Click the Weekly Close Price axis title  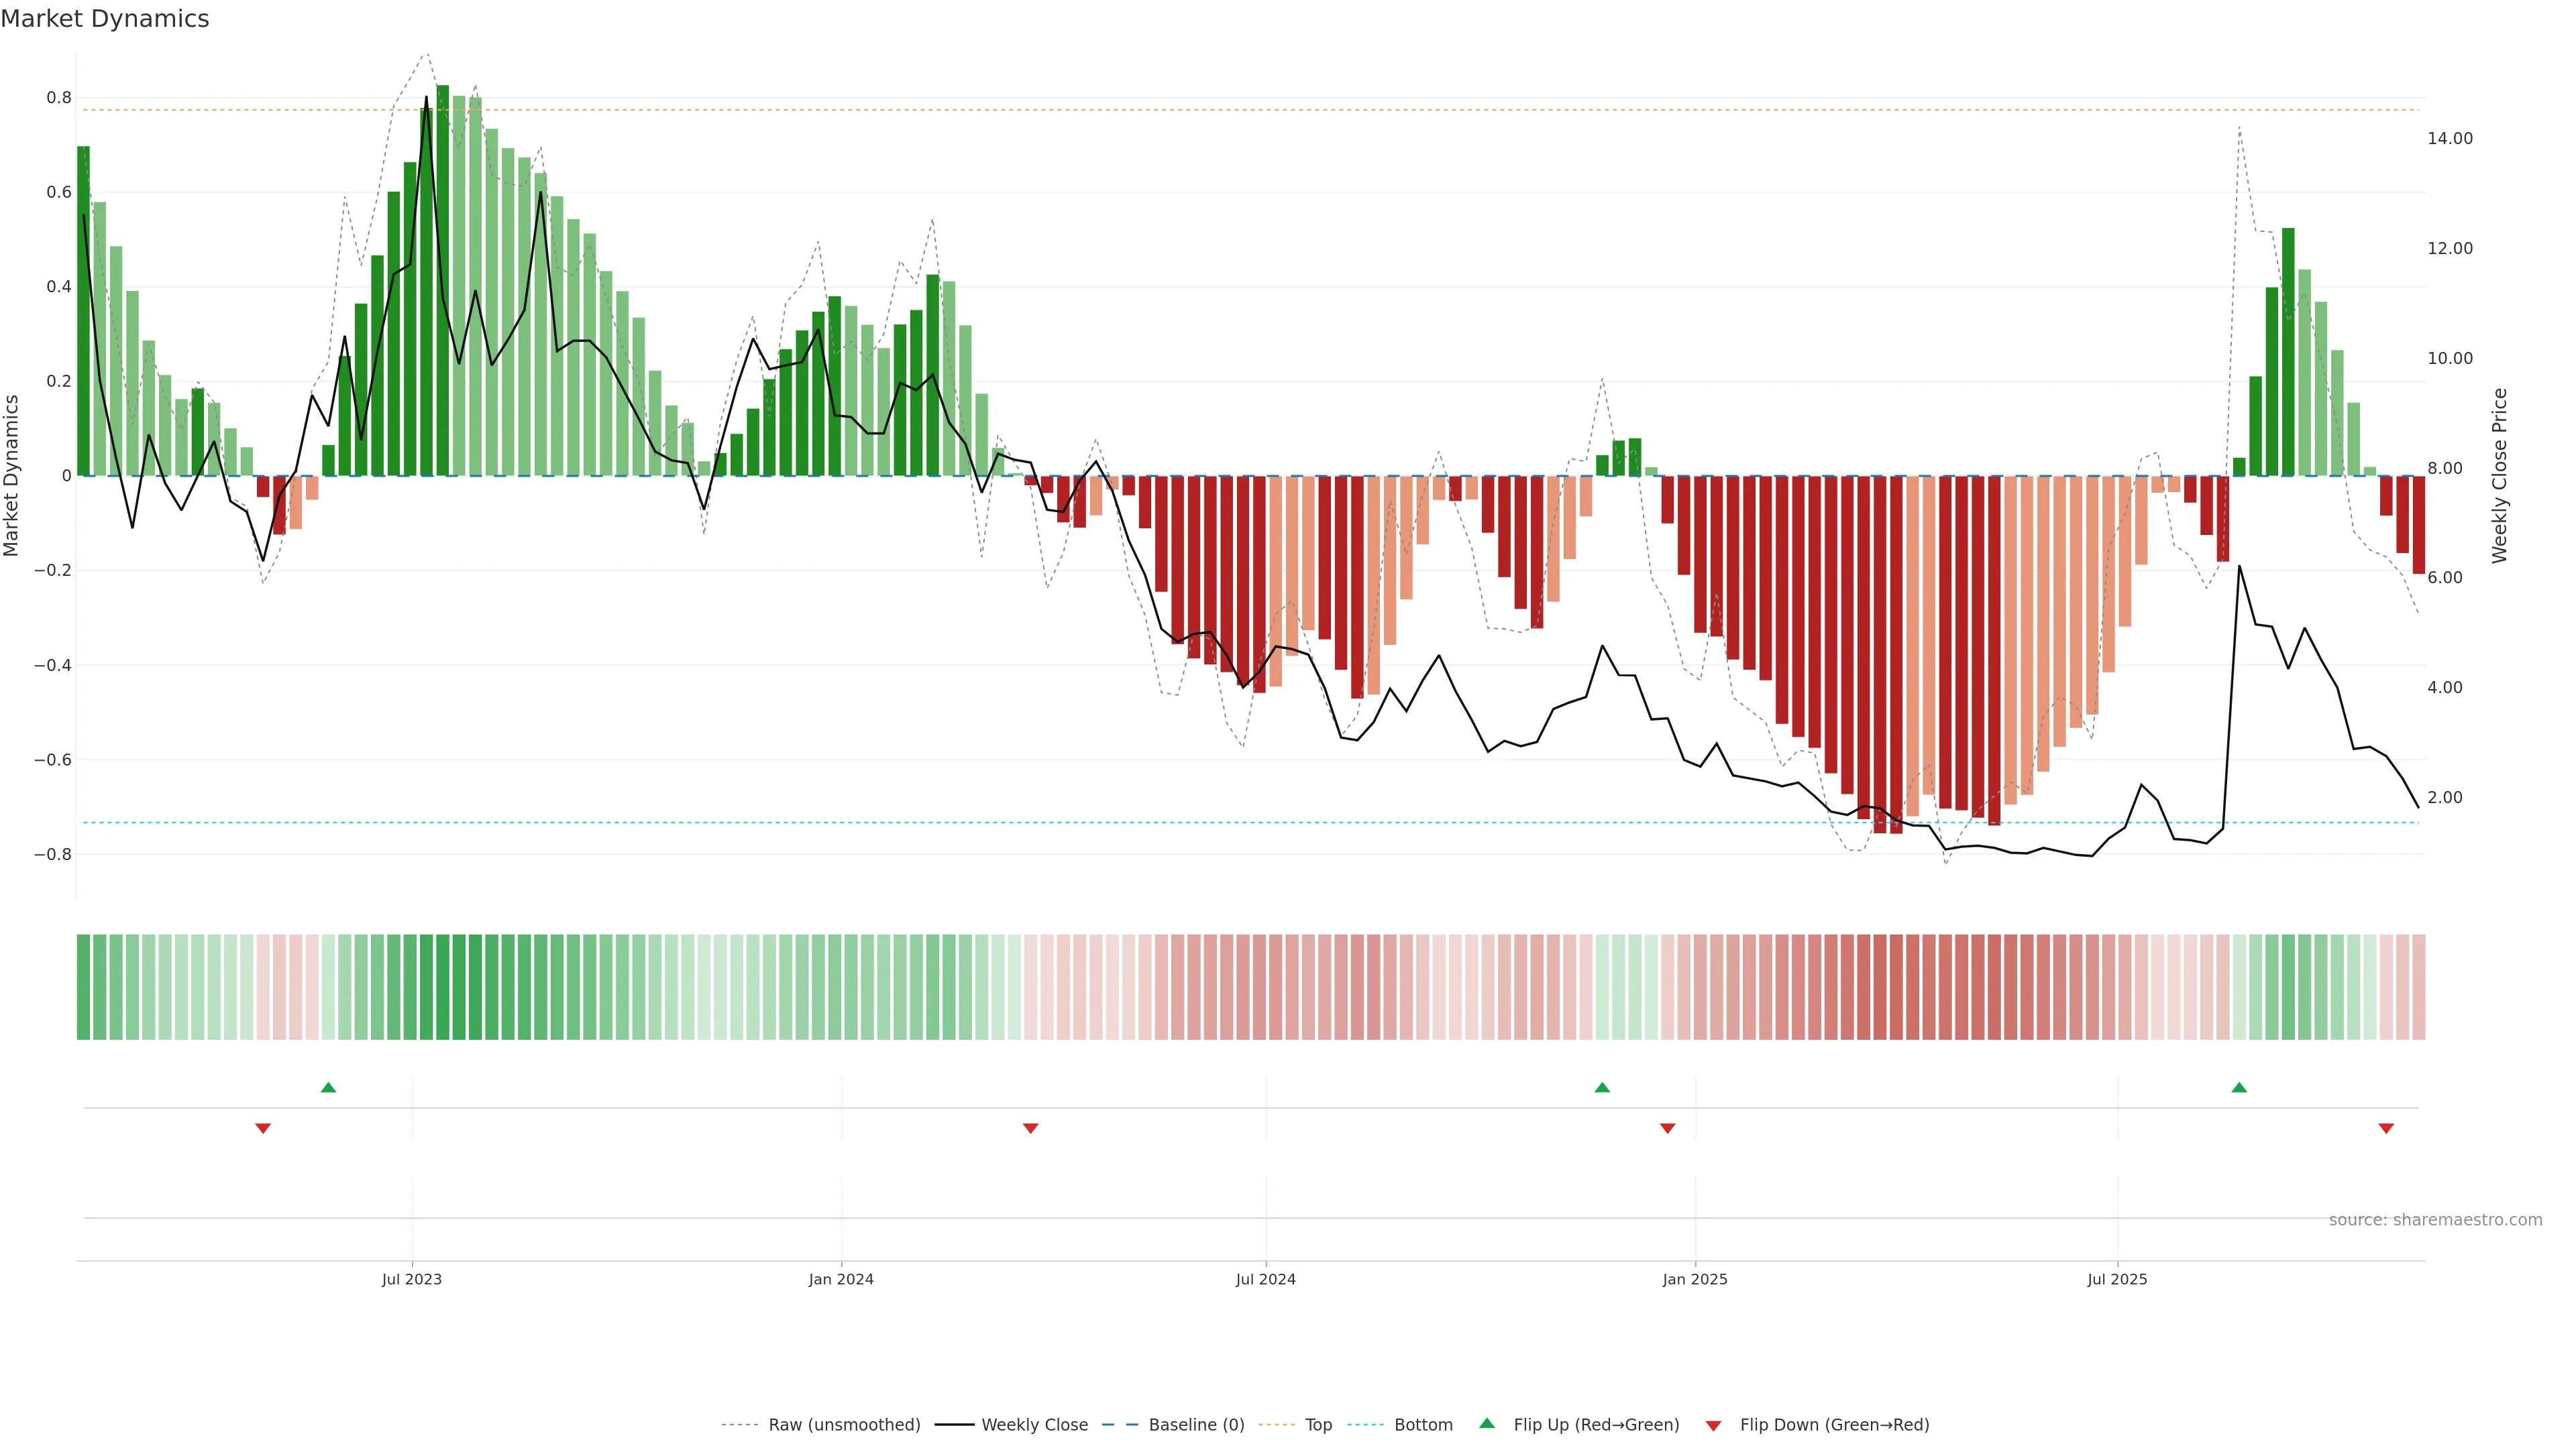[x=2499, y=476]
